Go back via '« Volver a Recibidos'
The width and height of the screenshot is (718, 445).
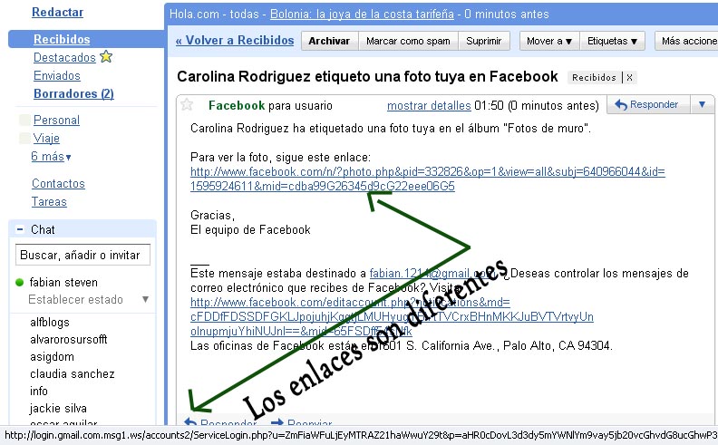pyautogui.click(x=235, y=40)
